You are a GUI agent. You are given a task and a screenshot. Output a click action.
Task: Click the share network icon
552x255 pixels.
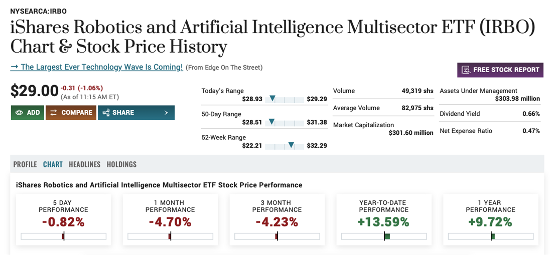106,113
